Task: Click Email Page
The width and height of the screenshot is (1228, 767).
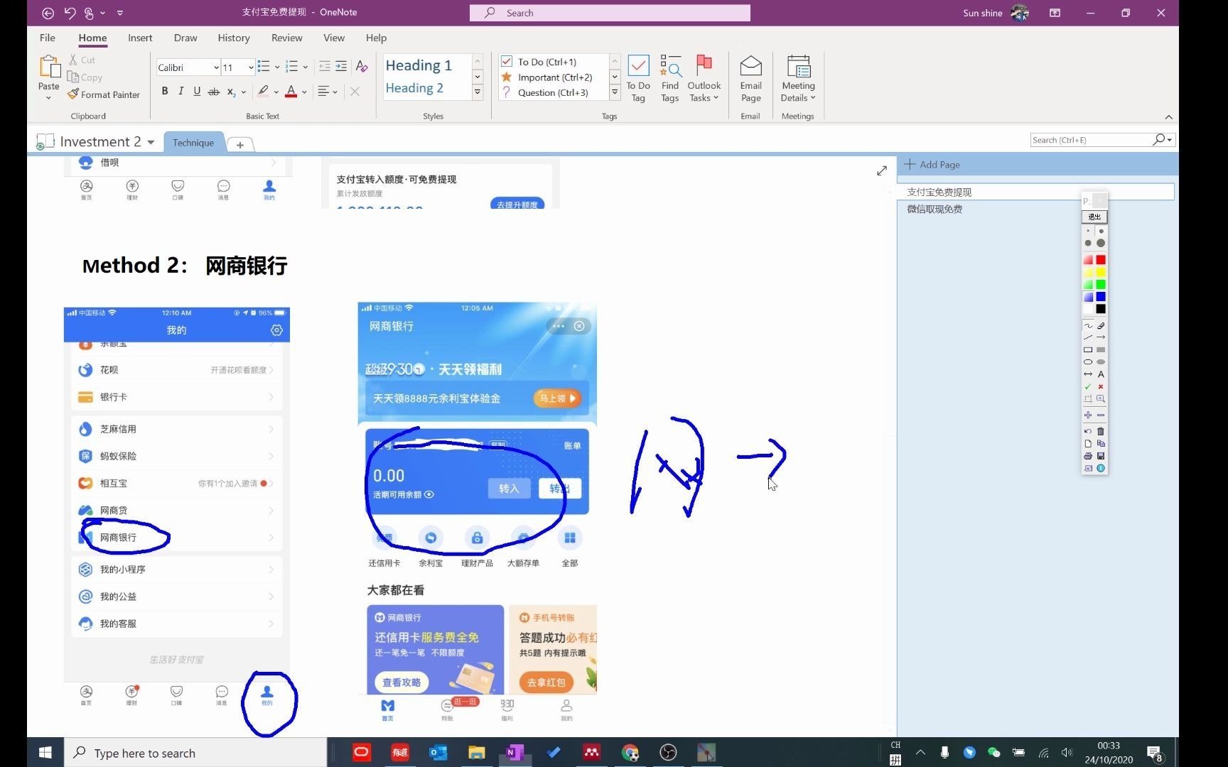Action: (x=750, y=79)
